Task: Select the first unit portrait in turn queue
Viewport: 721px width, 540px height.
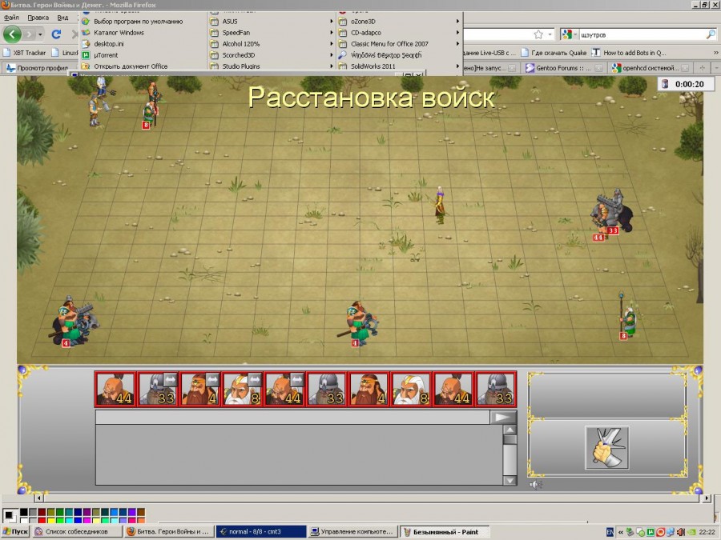Action: click(115, 389)
